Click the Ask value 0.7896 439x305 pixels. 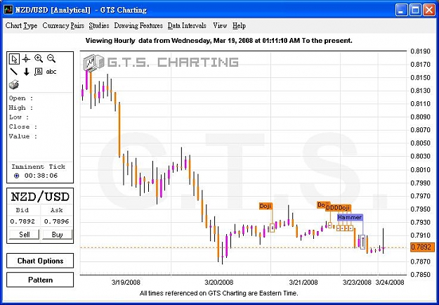coord(56,221)
